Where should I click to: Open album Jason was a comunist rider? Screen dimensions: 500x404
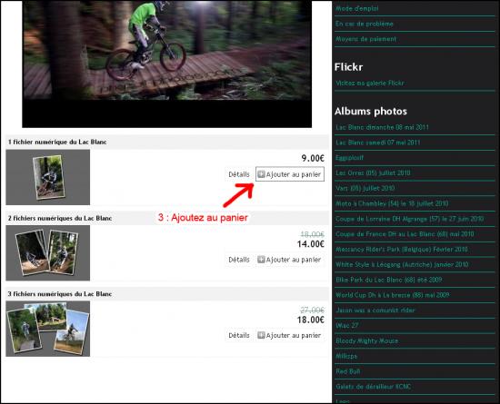pos(375,310)
